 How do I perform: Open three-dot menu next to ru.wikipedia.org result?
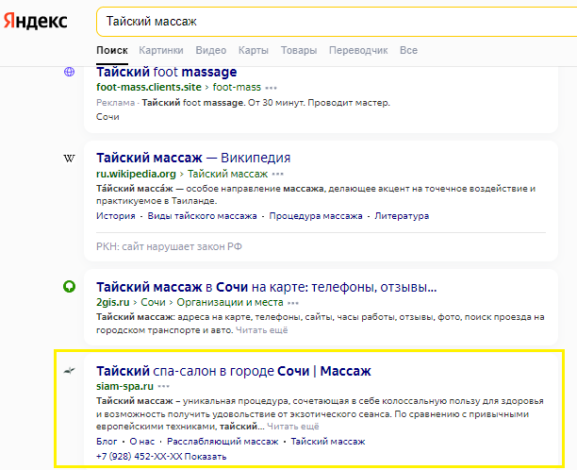(x=278, y=174)
